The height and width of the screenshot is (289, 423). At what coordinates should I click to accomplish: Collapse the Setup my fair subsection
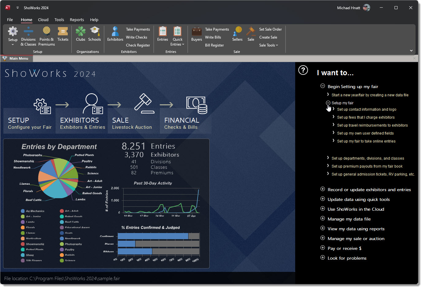[x=328, y=103]
